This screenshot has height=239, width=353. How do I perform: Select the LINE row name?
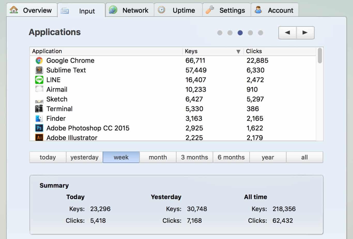pos(53,80)
